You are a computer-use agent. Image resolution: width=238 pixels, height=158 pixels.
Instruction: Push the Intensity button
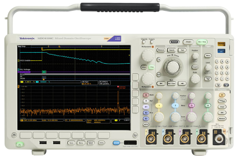tap(144, 42)
